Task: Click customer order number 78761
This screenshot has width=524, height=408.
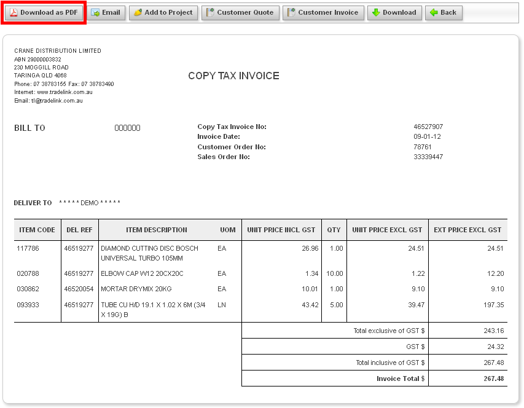Action: pos(423,147)
